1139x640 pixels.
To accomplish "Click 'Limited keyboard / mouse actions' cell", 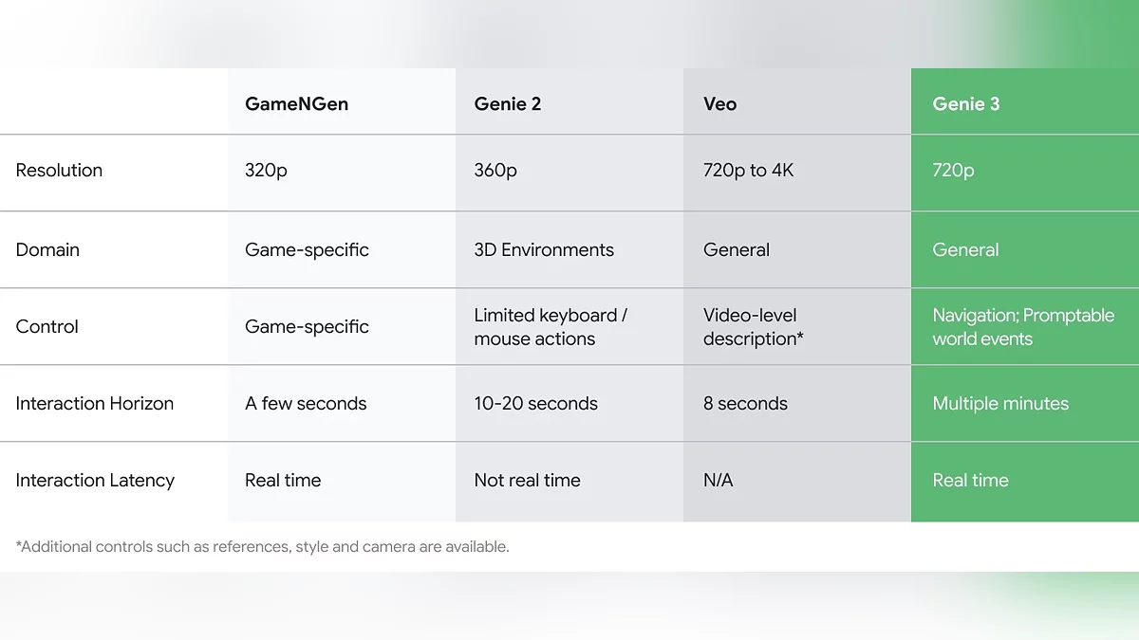I will 551,327.
